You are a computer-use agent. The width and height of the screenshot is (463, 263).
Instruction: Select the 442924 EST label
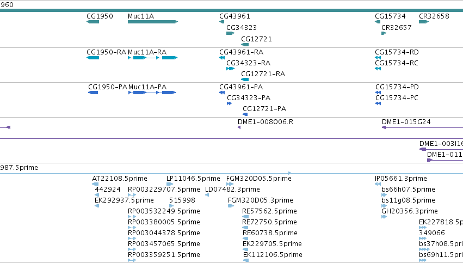(x=108, y=189)
